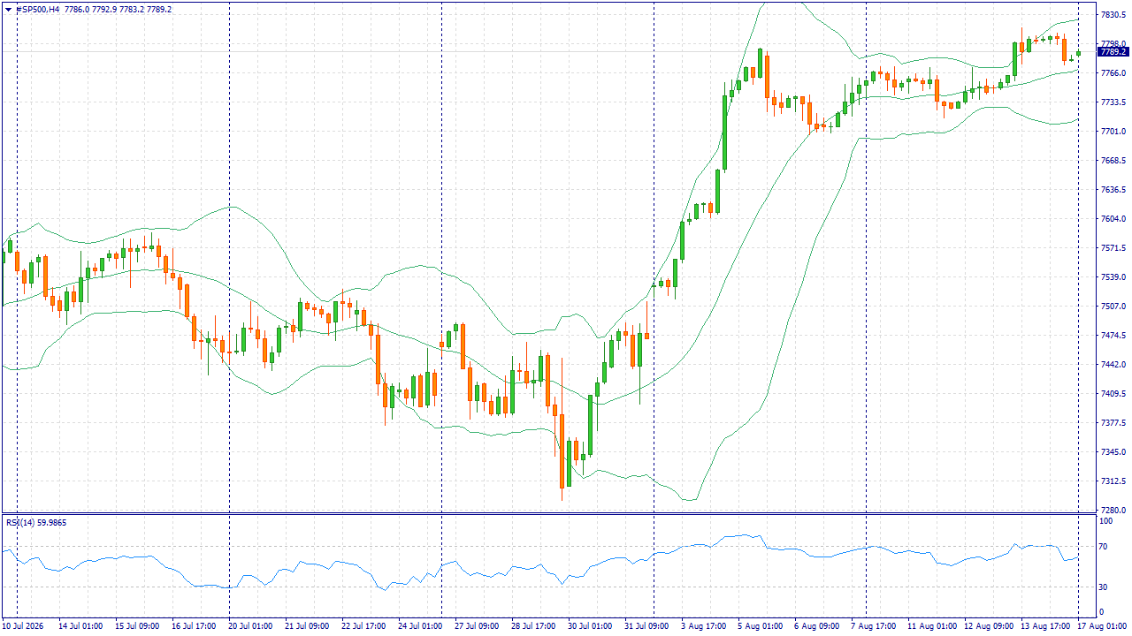
Task: Click the 20 Jul 01:00 time axis label
Action: coord(251,625)
